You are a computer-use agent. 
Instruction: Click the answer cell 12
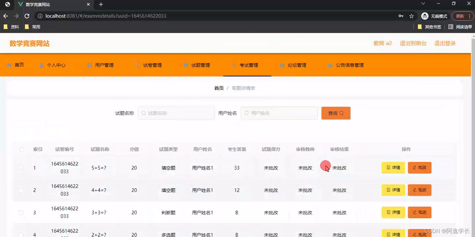tap(237, 190)
